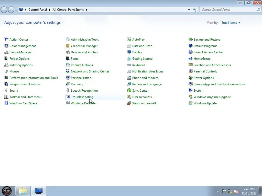
Task: Click the Device Manager icon
Action: (x=6, y=52)
